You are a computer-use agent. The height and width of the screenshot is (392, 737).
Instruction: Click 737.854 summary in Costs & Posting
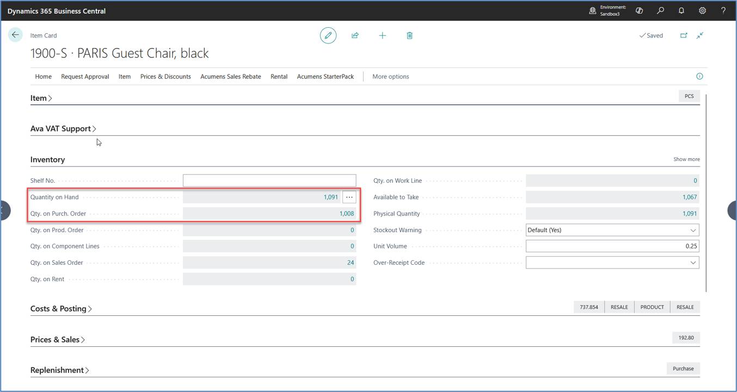(x=589, y=307)
